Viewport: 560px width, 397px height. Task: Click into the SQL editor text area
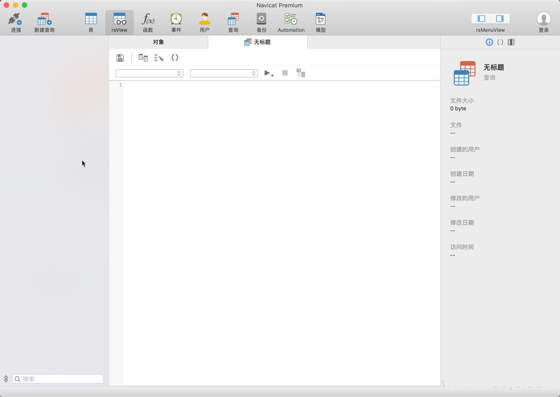pos(282,233)
